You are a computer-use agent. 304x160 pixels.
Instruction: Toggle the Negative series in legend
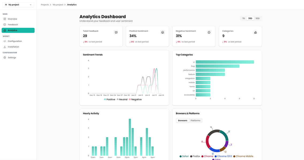pos(135,99)
